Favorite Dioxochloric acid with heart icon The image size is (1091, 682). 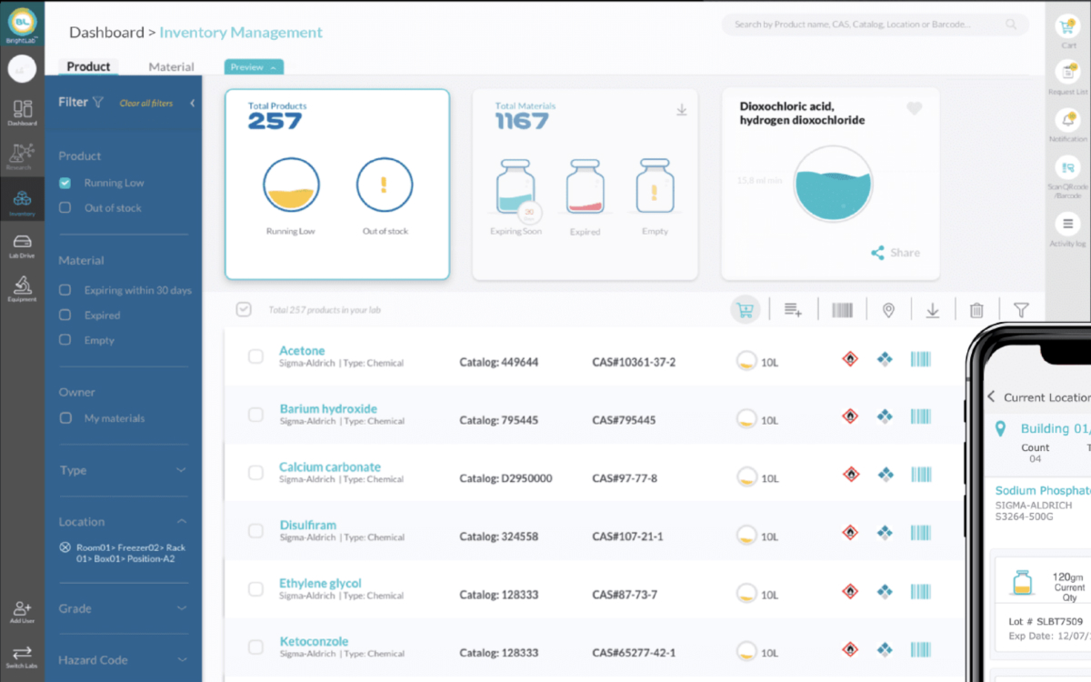pyautogui.click(x=915, y=109)
